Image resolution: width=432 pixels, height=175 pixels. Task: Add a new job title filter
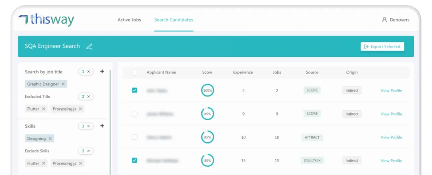pyautogui.click(x=102, y=71)
